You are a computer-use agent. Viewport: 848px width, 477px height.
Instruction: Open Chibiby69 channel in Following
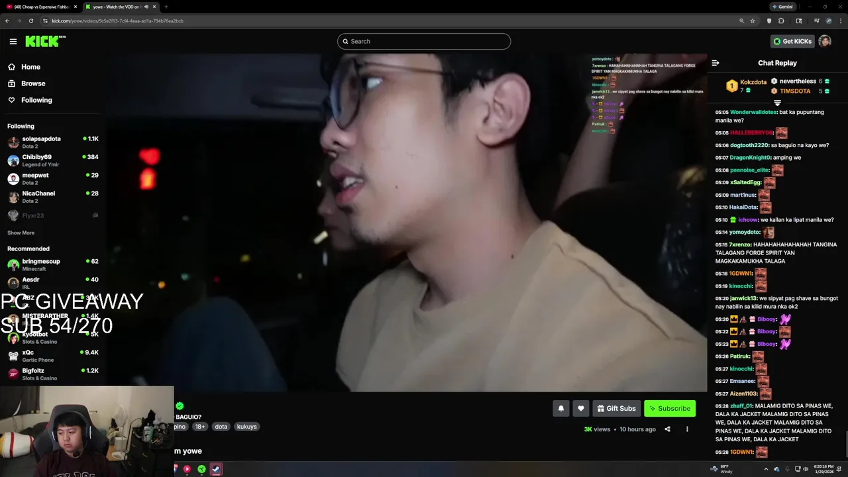[53, 160]
